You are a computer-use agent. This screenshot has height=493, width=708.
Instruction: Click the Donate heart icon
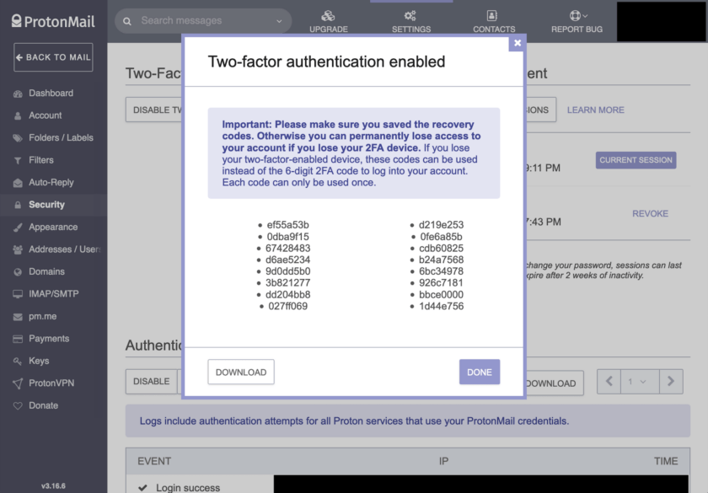tap(18, 406)
